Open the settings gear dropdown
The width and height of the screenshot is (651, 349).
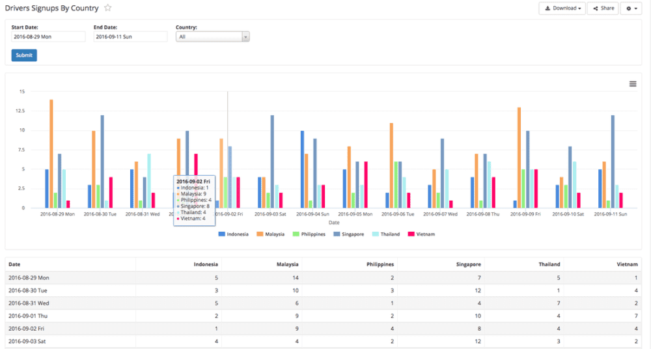pyautogui.click(x=632, y=8)
